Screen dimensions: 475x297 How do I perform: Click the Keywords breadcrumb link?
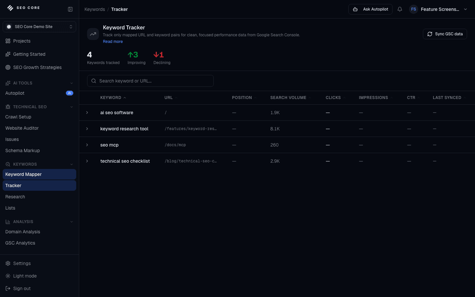click(x=95, y=9)
